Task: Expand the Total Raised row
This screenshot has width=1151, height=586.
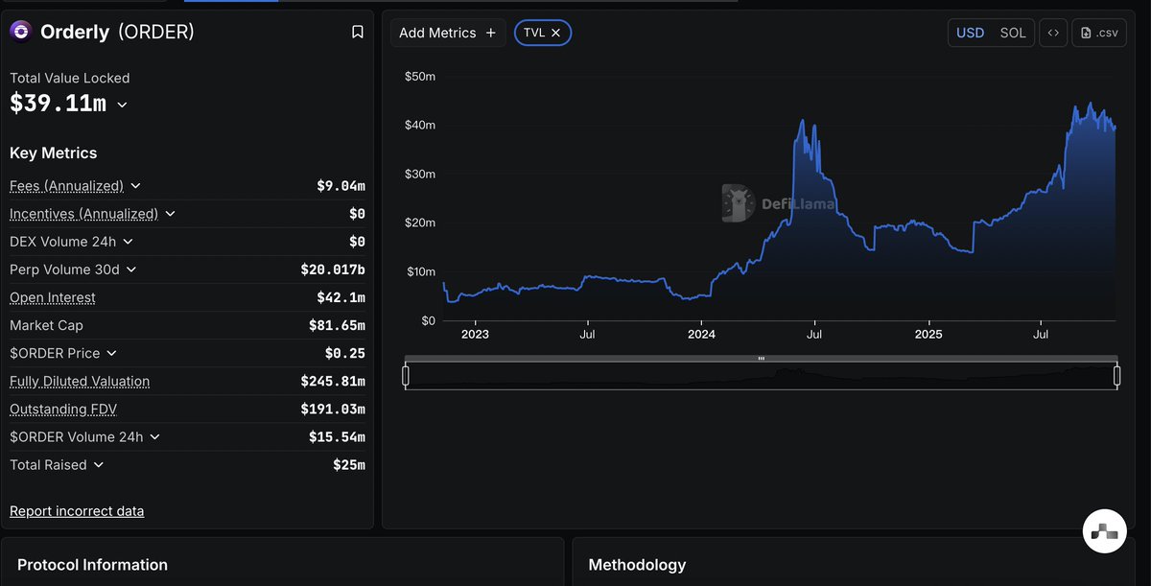Action: (x=99, y=465)
